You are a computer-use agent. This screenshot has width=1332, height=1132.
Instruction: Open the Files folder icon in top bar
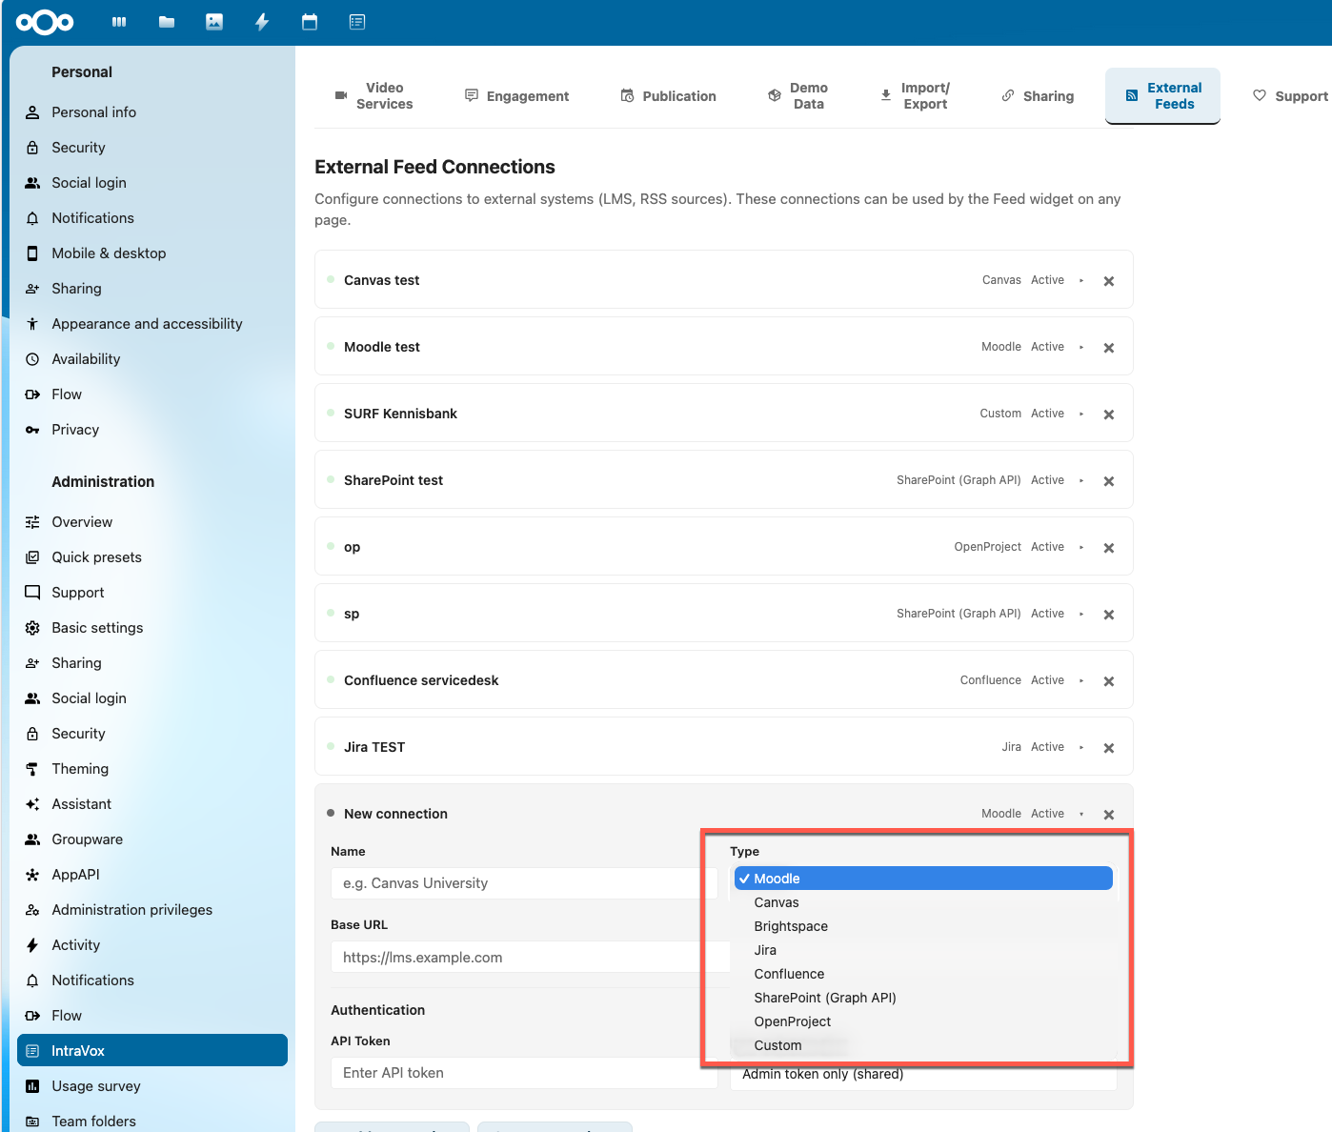(167, 22)
